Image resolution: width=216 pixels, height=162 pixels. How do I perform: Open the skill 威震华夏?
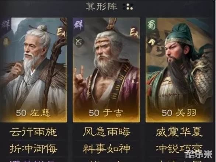[x=179, y=132]
